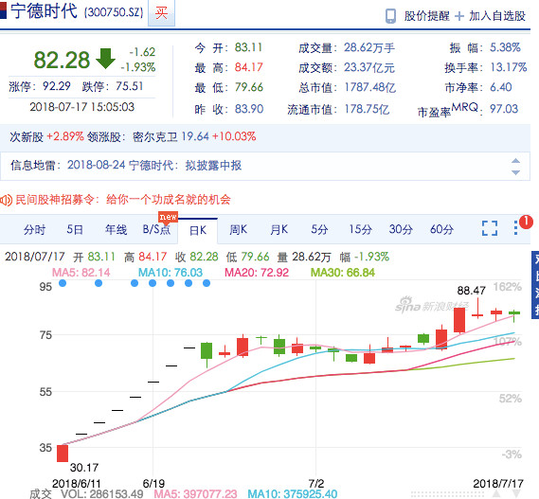Click the 换手率 13.17% value
Viewport: 539px width, 499px height.
509,67
